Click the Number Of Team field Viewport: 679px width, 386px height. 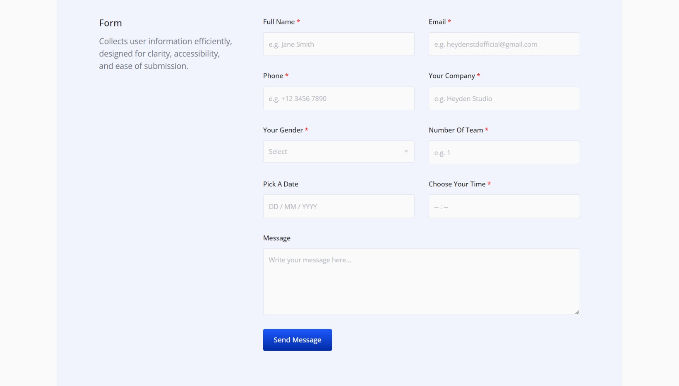point(504,153)
